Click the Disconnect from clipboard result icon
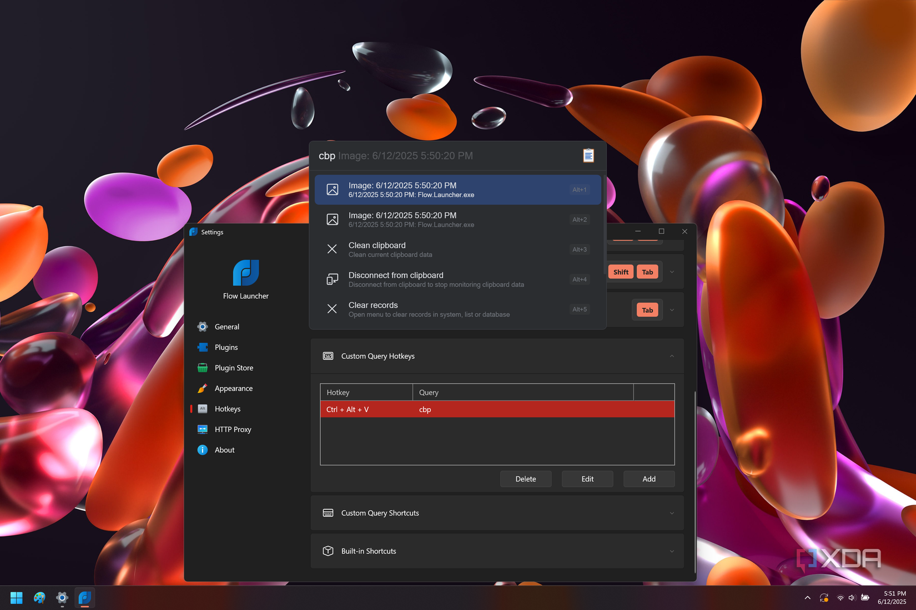 (x=333, y=279)
